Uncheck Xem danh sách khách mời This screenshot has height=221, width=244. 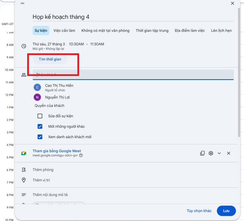pos(40,137)
